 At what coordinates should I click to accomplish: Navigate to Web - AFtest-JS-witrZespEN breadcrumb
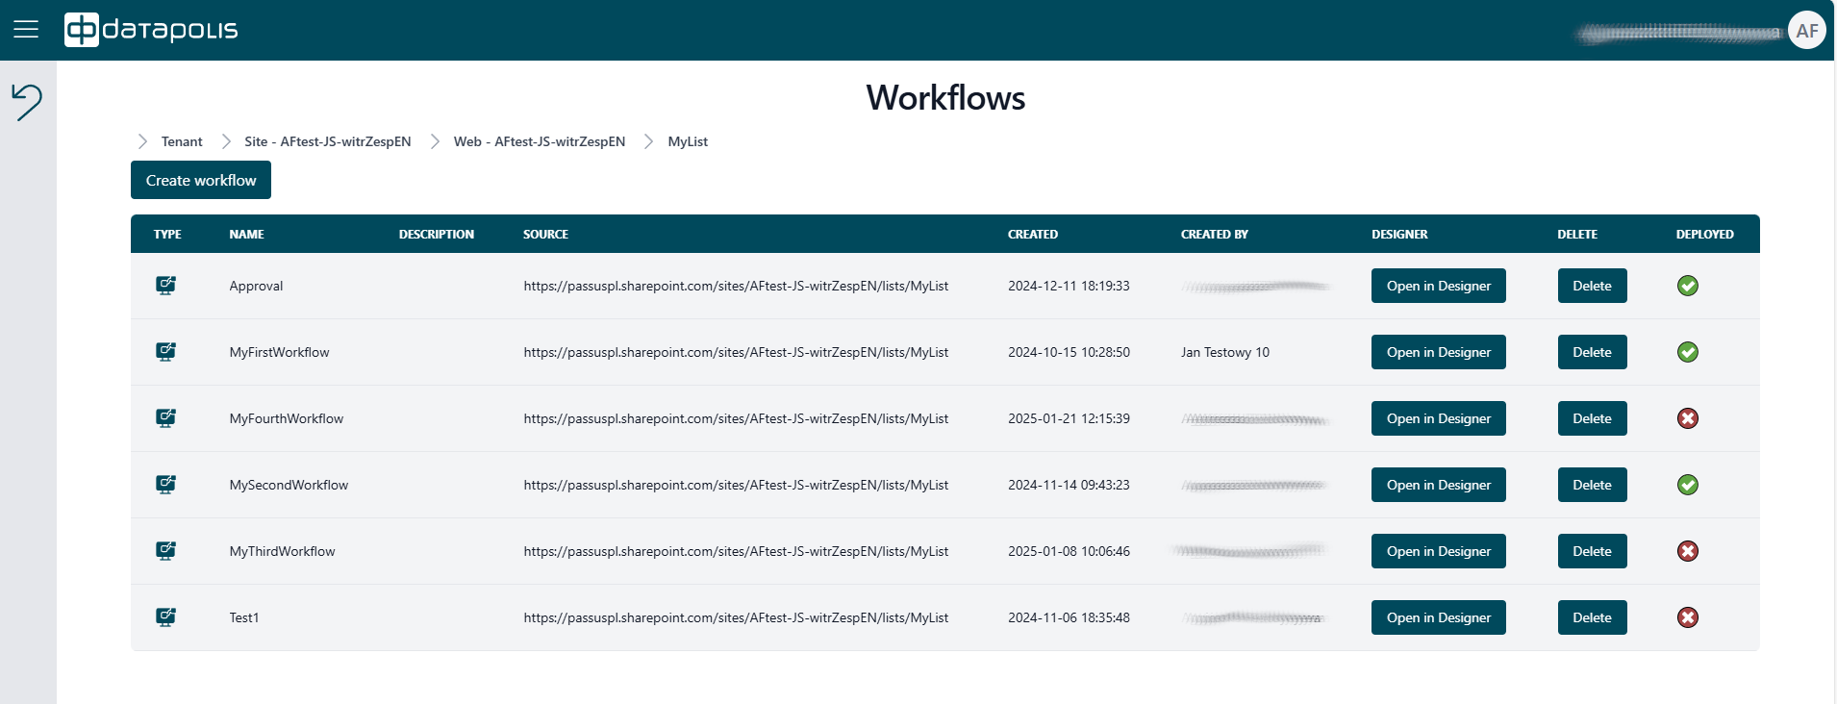tap(539, 141)
